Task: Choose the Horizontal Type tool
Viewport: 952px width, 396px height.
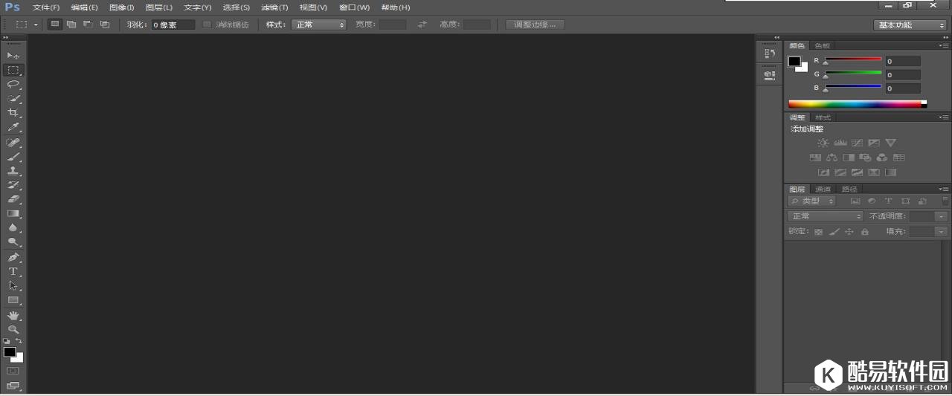Action: pos(13,271)
